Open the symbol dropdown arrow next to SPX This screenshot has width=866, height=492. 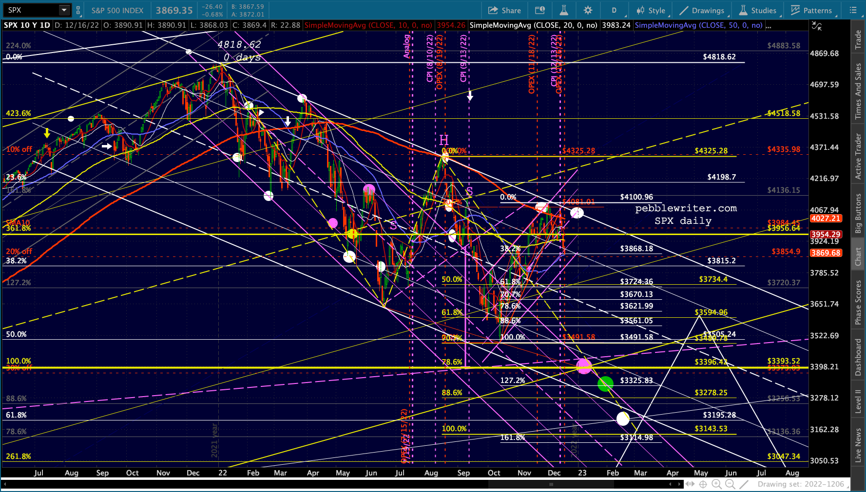coord(64,10)
